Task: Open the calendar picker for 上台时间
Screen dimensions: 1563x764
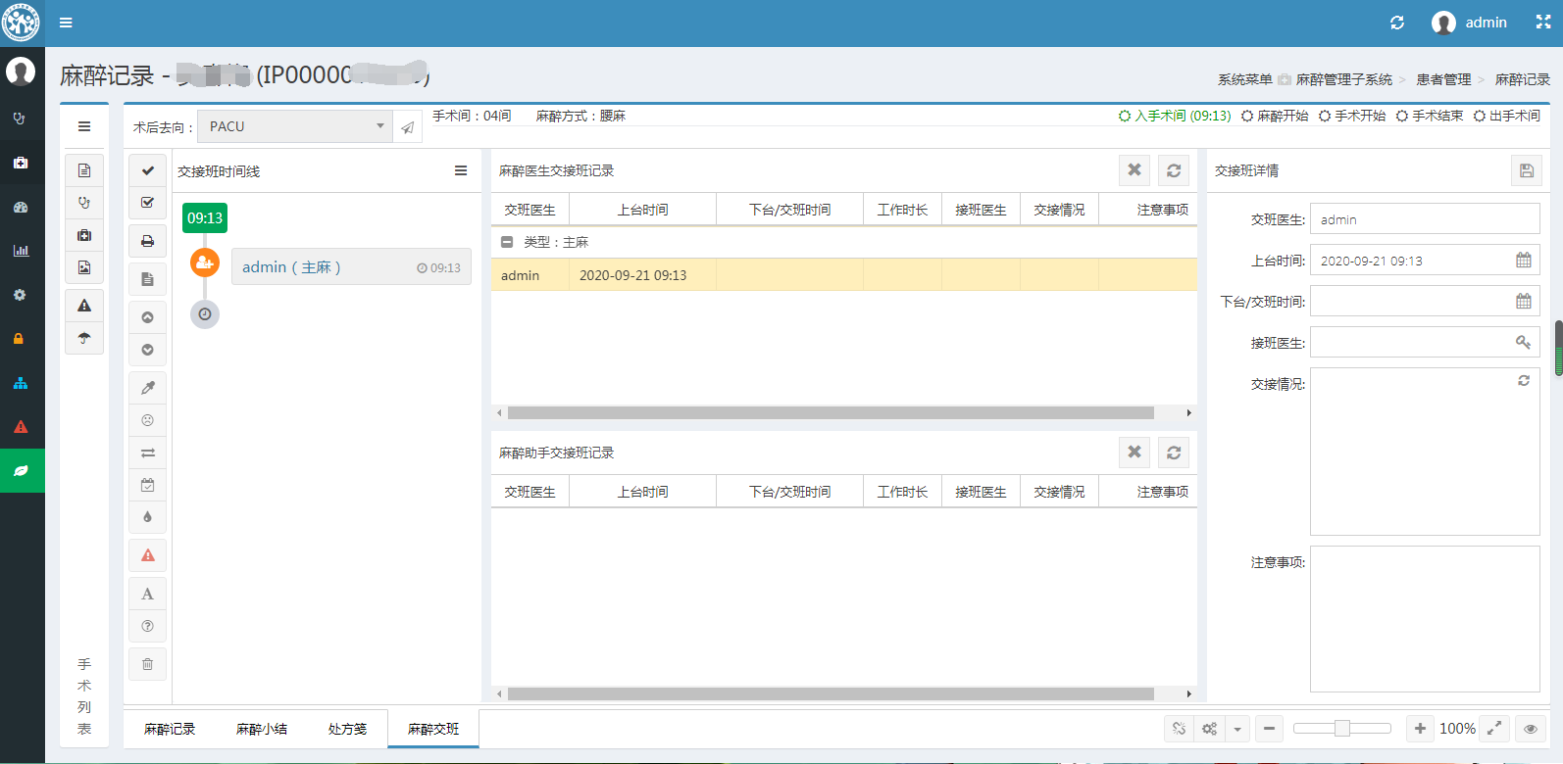Action: (x=1523, y=261)
